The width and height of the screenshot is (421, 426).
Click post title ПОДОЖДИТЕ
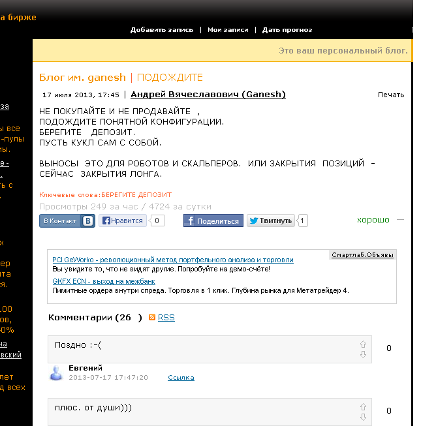170,78
